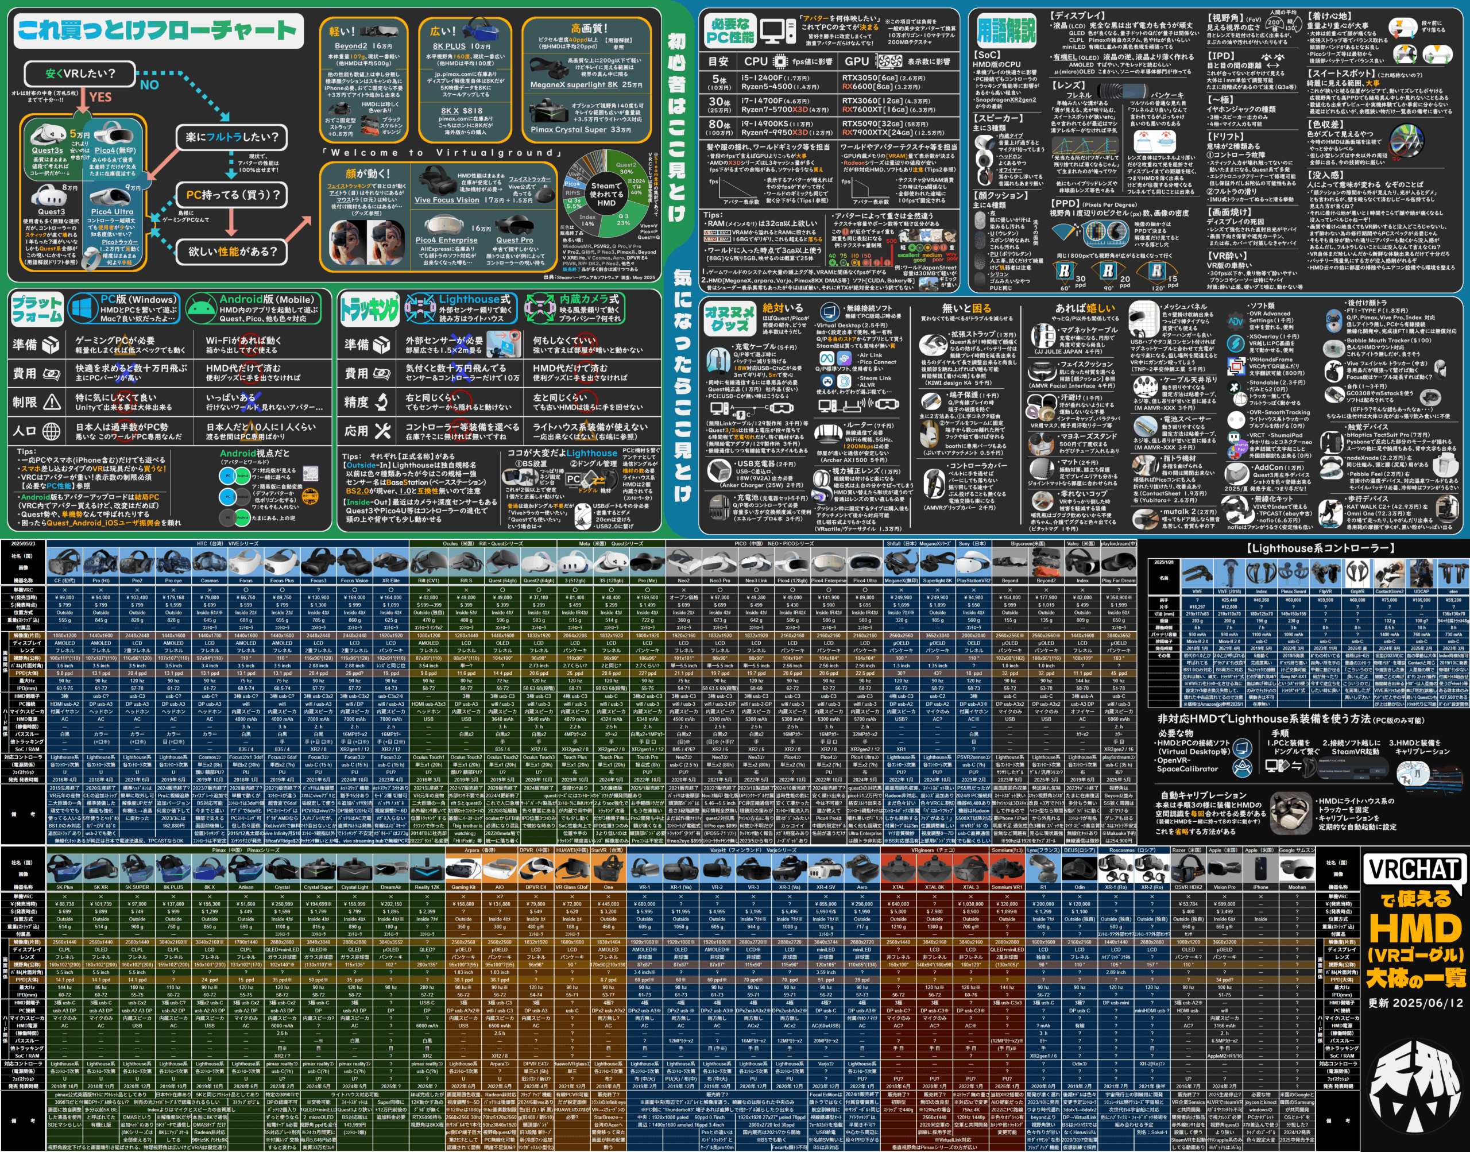The width and height of the screenshot is (1470, 1152).
Task: Click the Vive Focus Vision headset image
Action: coord(437,181)
